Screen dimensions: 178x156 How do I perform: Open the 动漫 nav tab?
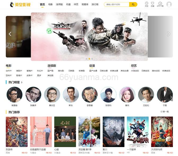[x=68, y=4]
